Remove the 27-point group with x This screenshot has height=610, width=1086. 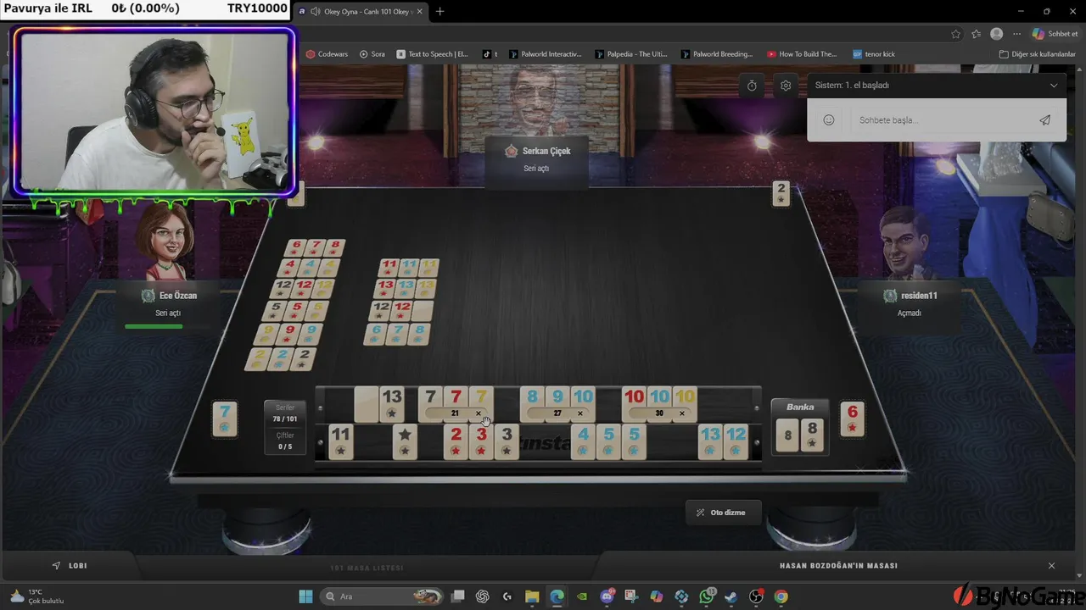click(x=580, y=413)
